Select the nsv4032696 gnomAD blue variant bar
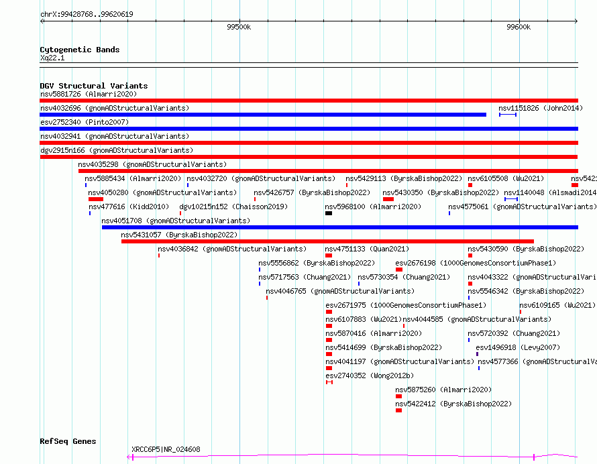The width and height of the screenshot is (597, 464). [x=263, y=115]
